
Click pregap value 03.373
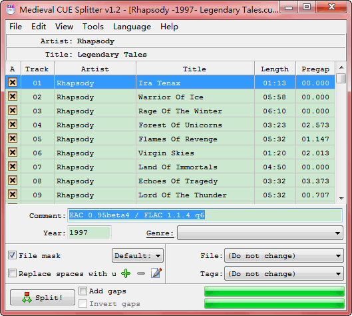tap(315, 181)
